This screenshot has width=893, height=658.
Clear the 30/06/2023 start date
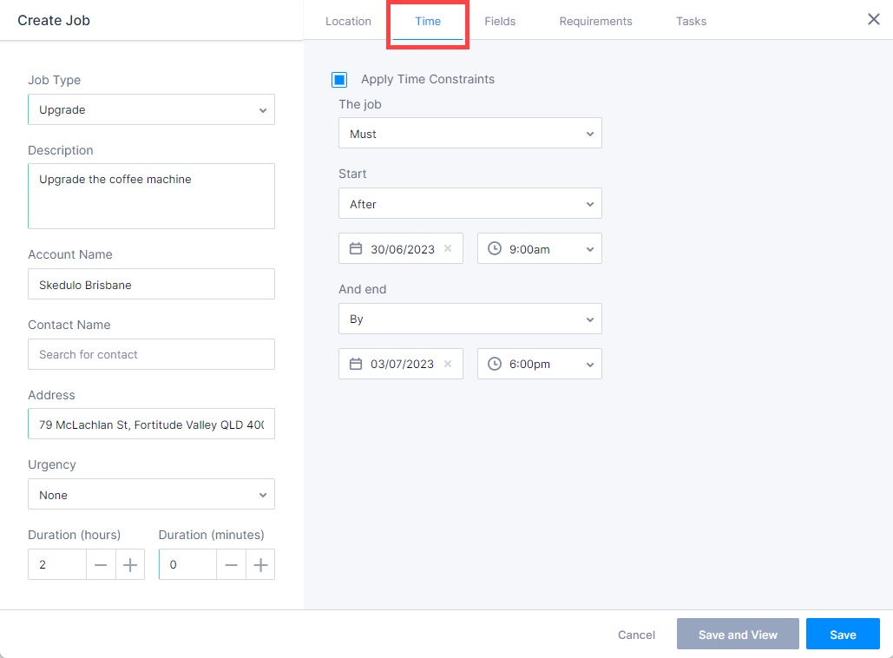click(449, 248)
